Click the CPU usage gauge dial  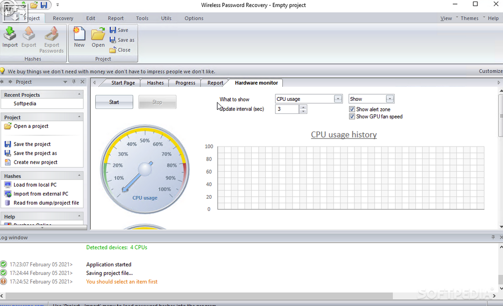coord(144,169)
